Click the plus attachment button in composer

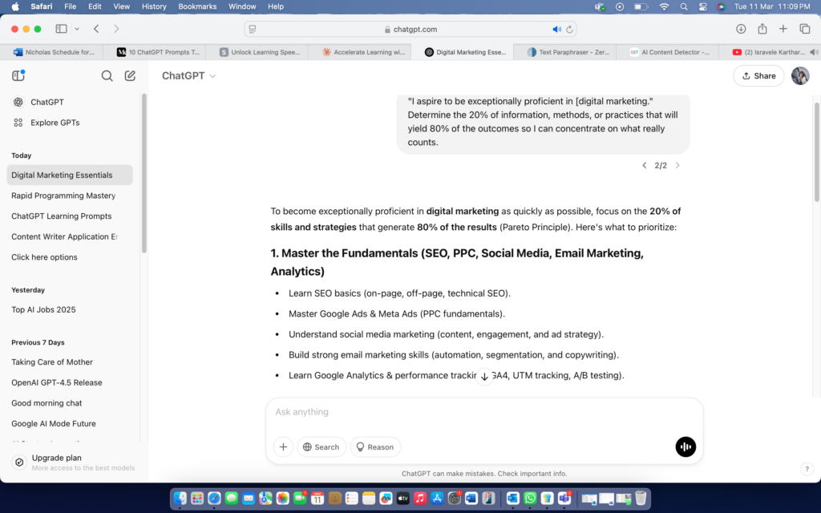(283, 446)
